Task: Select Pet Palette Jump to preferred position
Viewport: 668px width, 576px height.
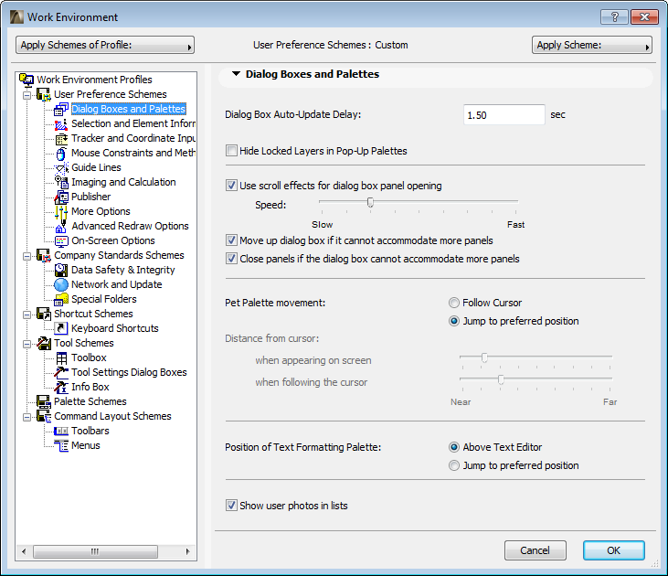Action: [454, 321]
